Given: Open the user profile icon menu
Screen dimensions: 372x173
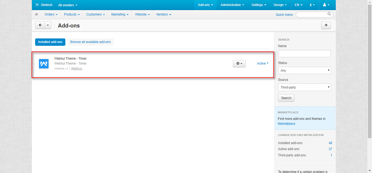Looking at the screenshot, I should pyautogui.click(x=326, y=5).
